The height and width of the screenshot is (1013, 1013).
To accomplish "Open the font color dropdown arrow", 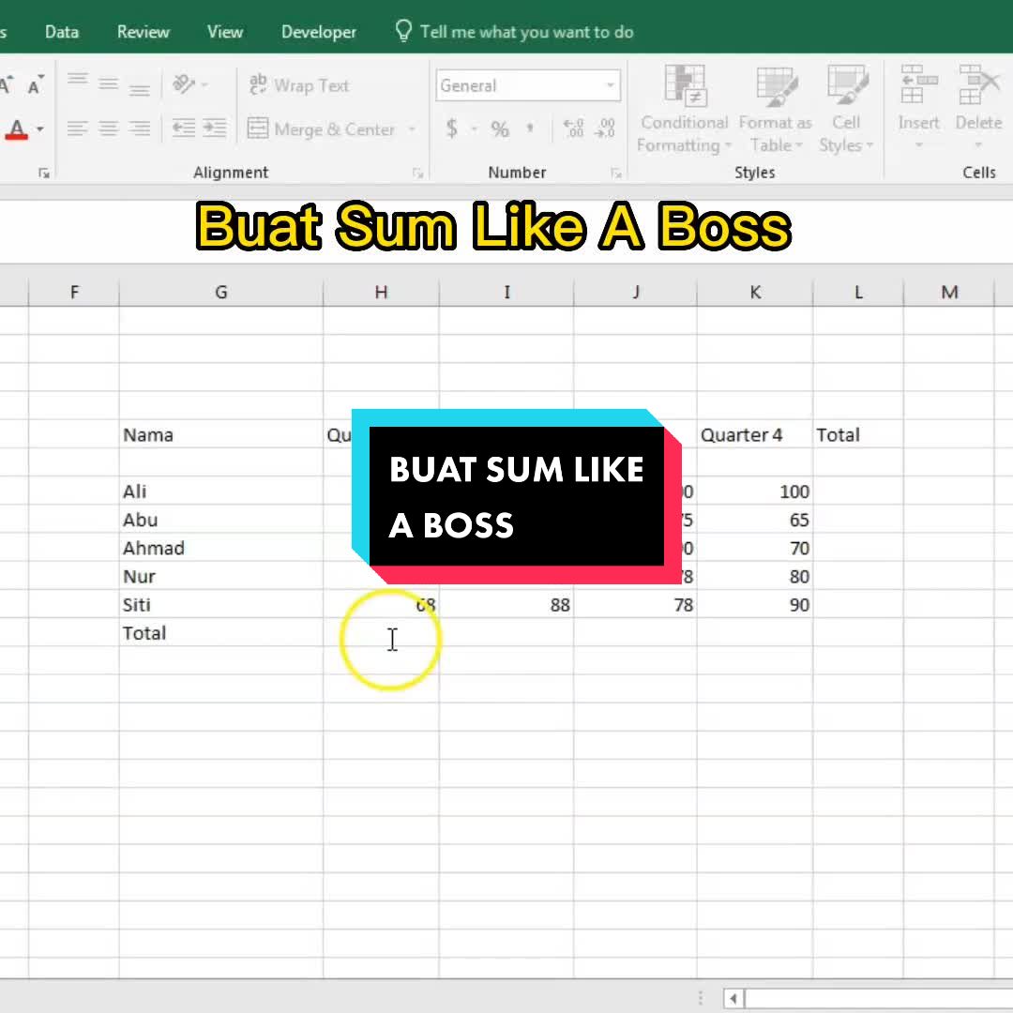I will [x=40, y=129].
